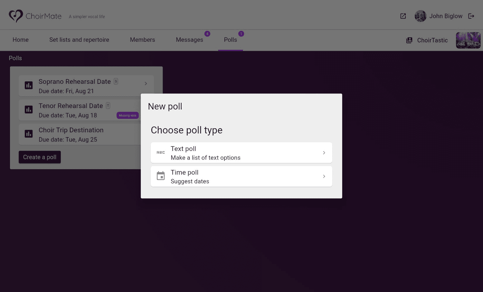Click the calendar Time poll icon

coord(161,176)
